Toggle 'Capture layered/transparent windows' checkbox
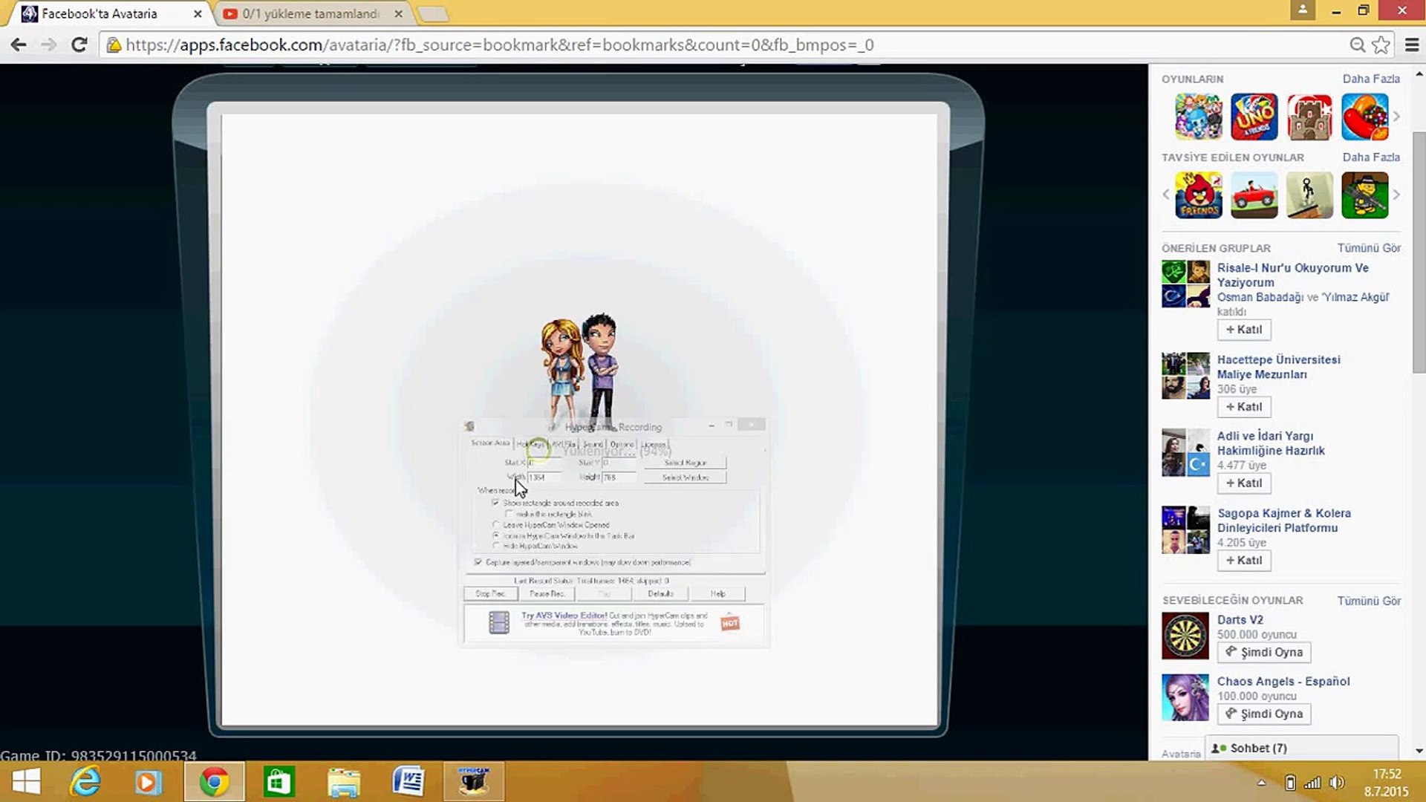Screen dimensions: 1426x802 [478, 562]
